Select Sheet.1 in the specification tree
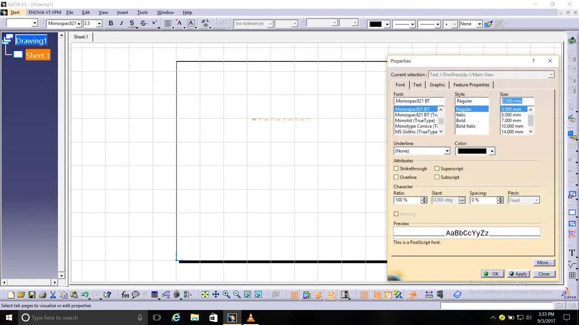The width and height of the screenshot is (579, 325). pyautogui.click(x=38, y=56)
